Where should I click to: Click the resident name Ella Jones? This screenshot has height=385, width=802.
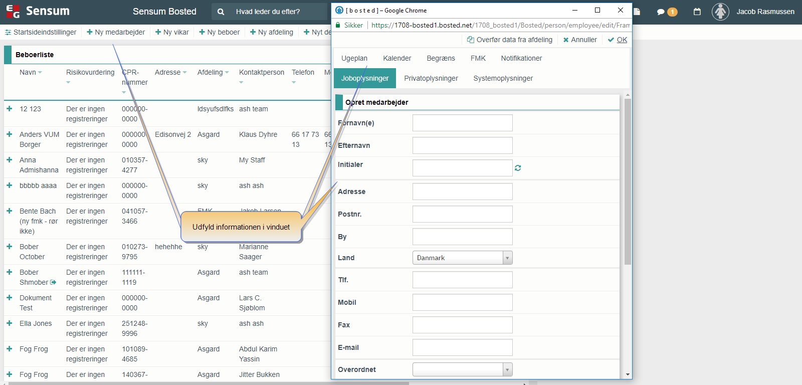pyautogui.click(x=36, y=323)
